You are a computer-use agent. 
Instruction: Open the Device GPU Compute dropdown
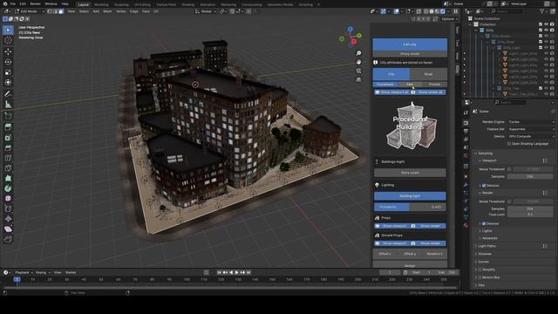click(x=531, y=136)
